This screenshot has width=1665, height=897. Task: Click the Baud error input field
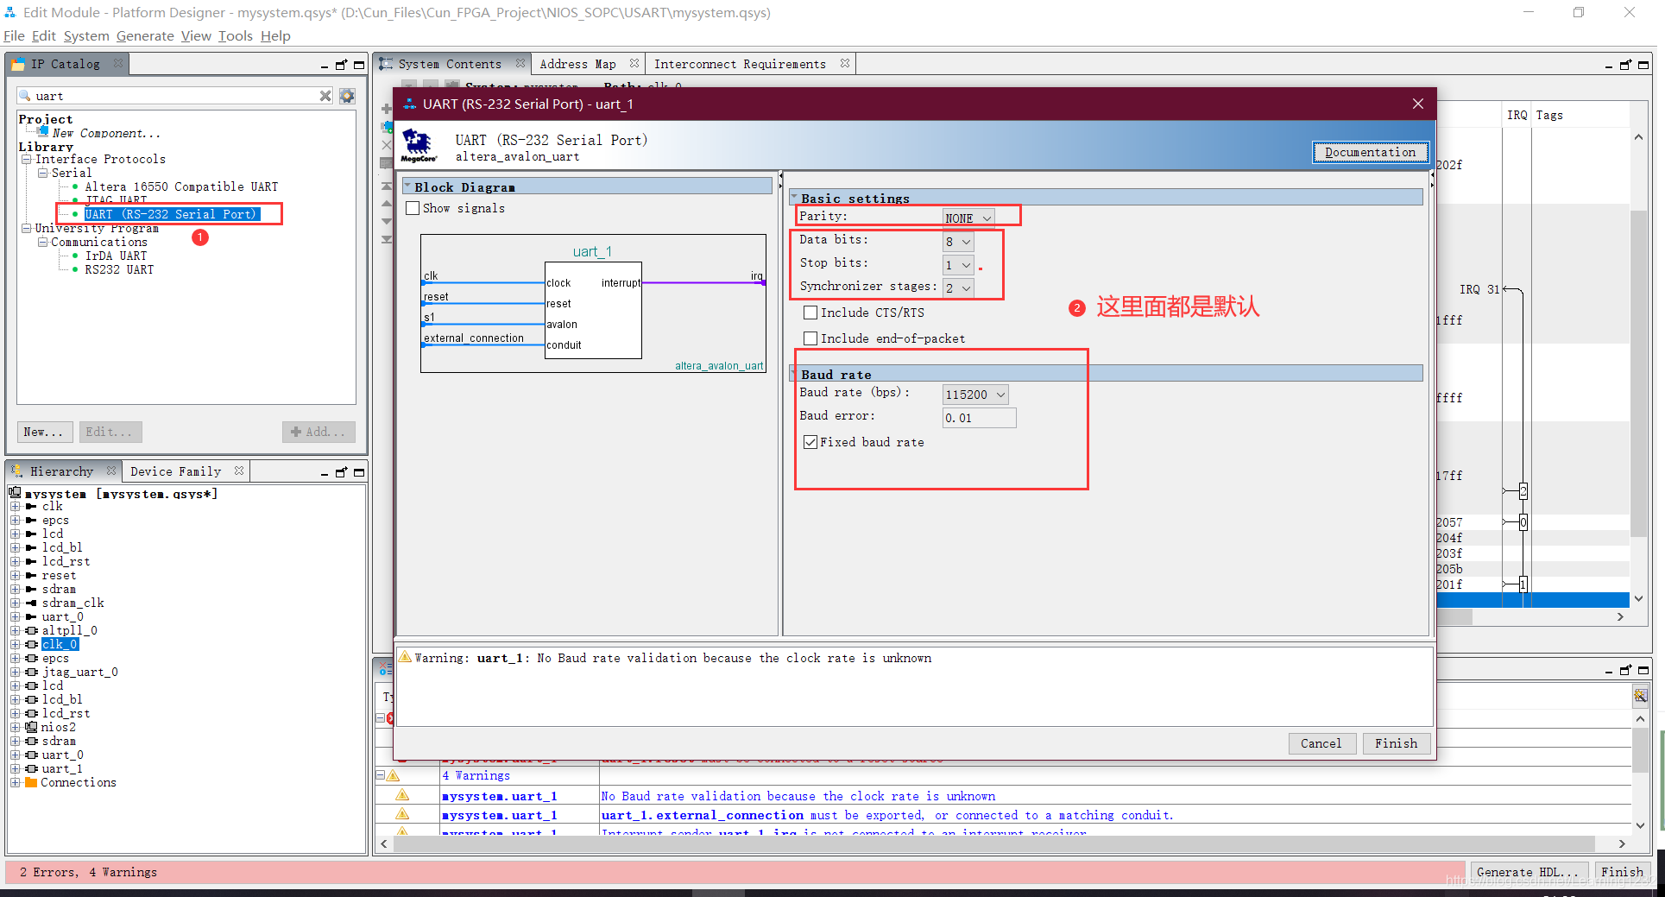979,418
